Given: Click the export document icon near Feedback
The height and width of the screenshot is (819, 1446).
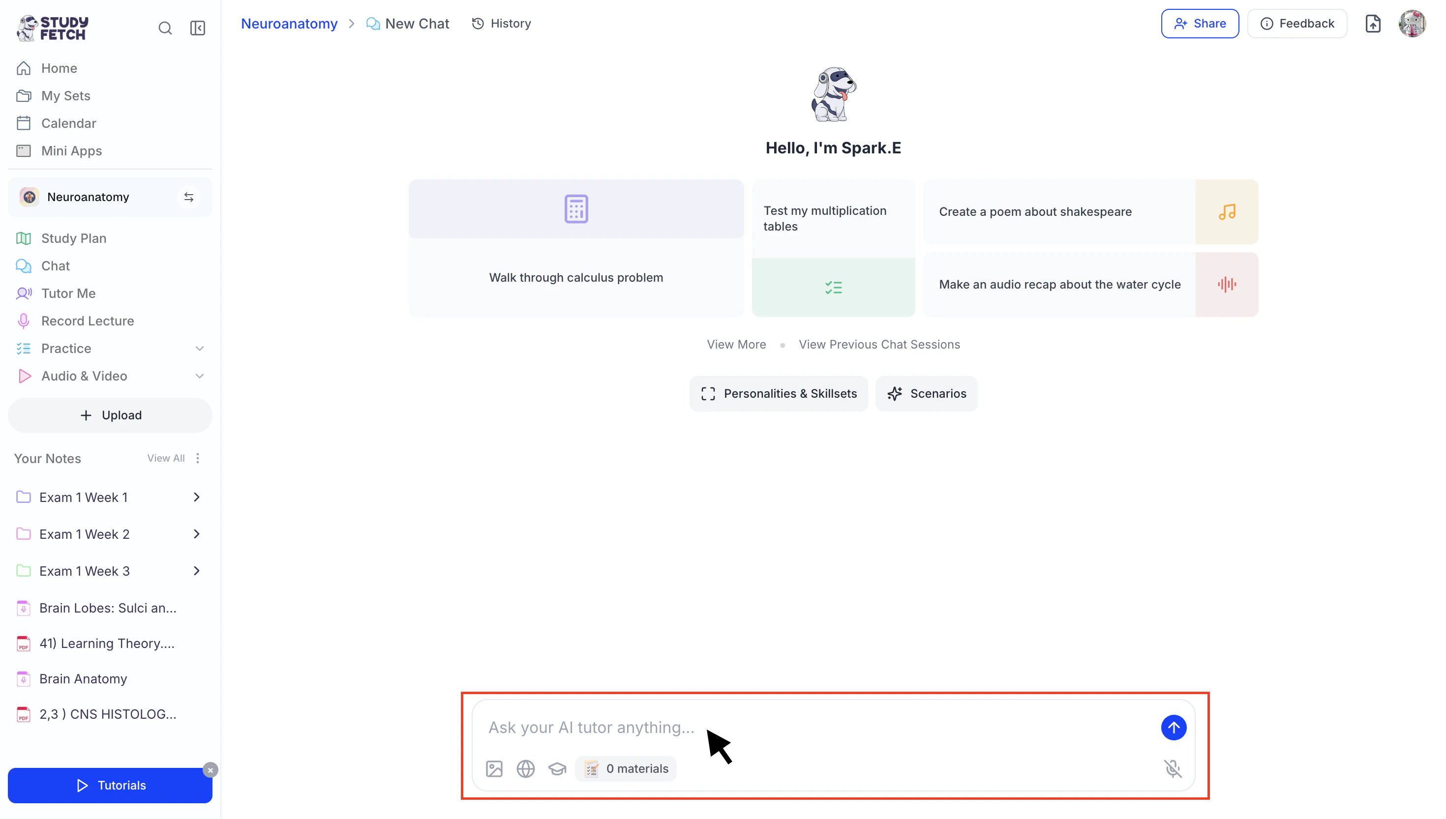Looking at the screenshot, I should [1373, 24].
